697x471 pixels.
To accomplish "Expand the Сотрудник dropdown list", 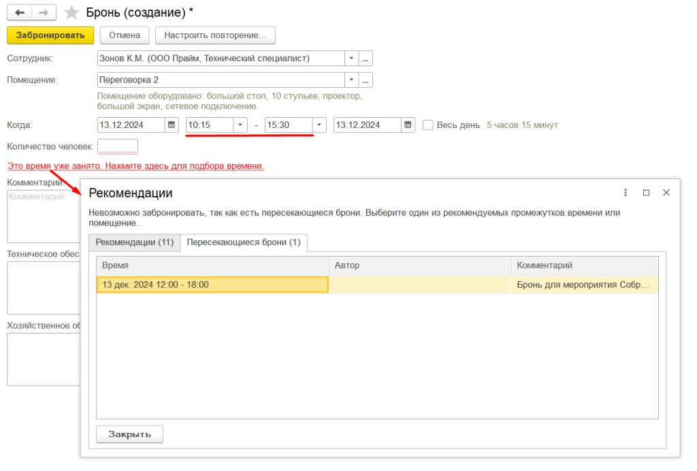I will pos(351,59).
